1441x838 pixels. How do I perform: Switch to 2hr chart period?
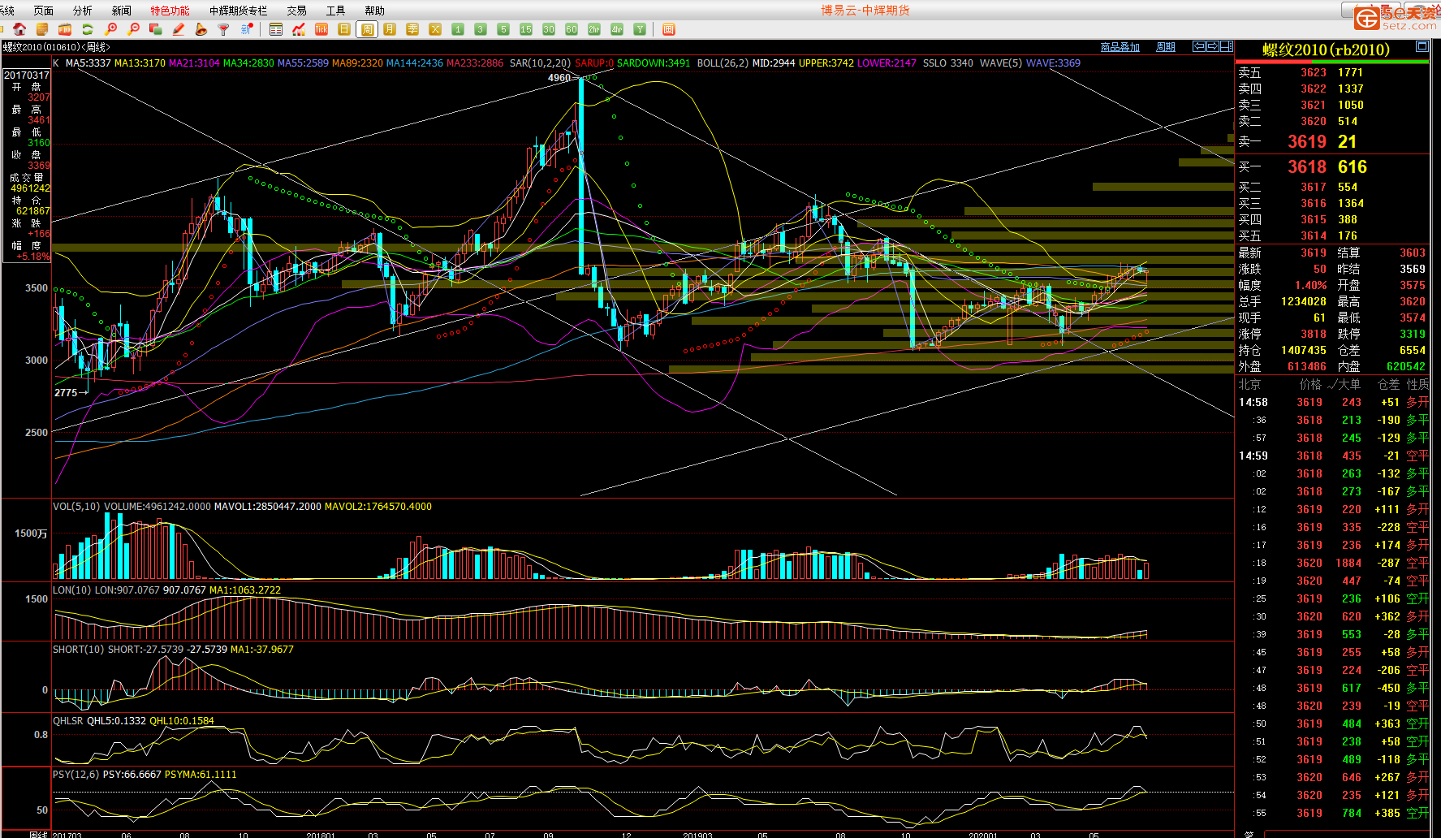click(x=594, y=29)
